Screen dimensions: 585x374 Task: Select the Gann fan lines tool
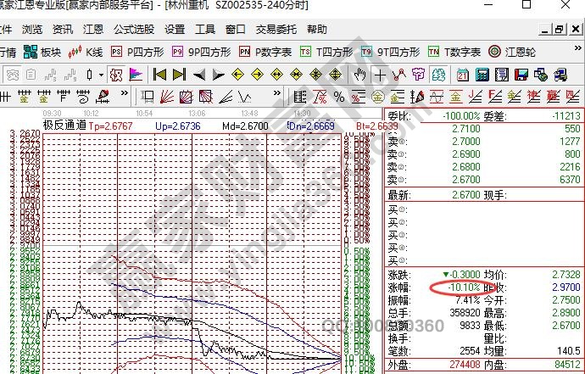coord(167,96)
